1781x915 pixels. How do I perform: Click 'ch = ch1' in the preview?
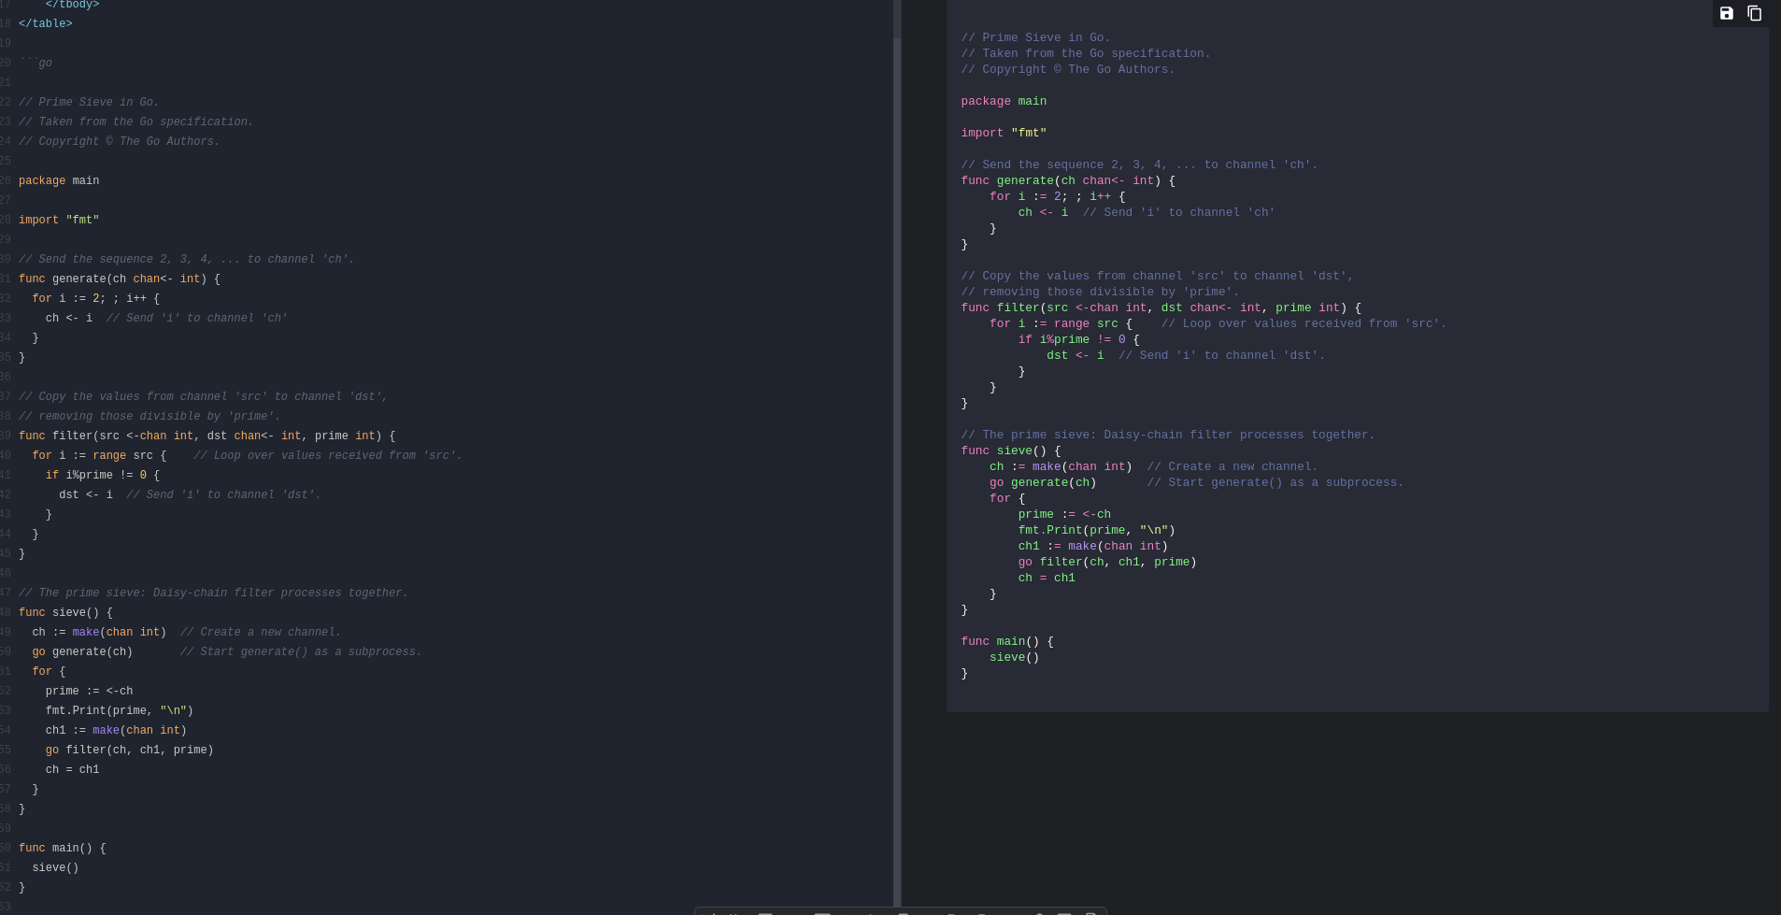[1047, 578]
